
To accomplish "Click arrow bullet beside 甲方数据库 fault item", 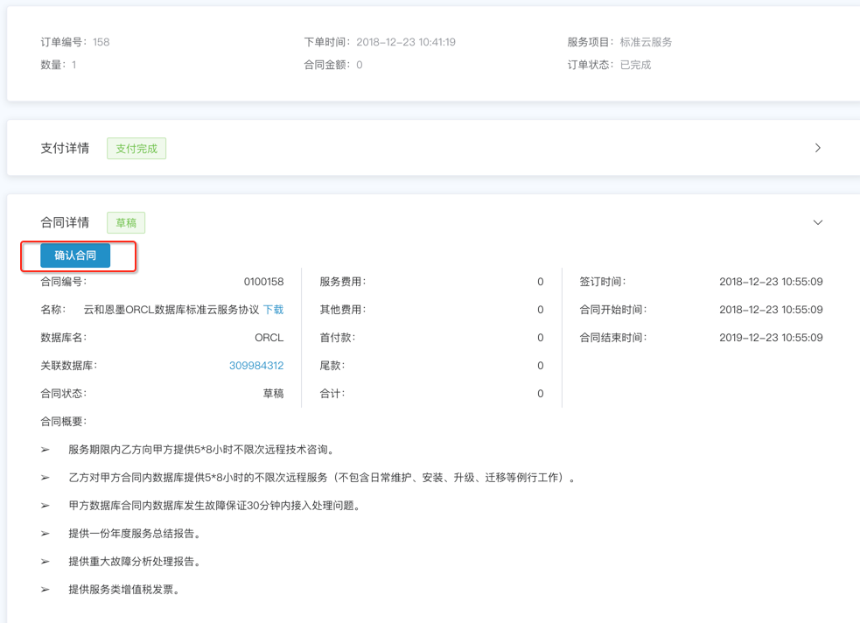I will point(45,506).
